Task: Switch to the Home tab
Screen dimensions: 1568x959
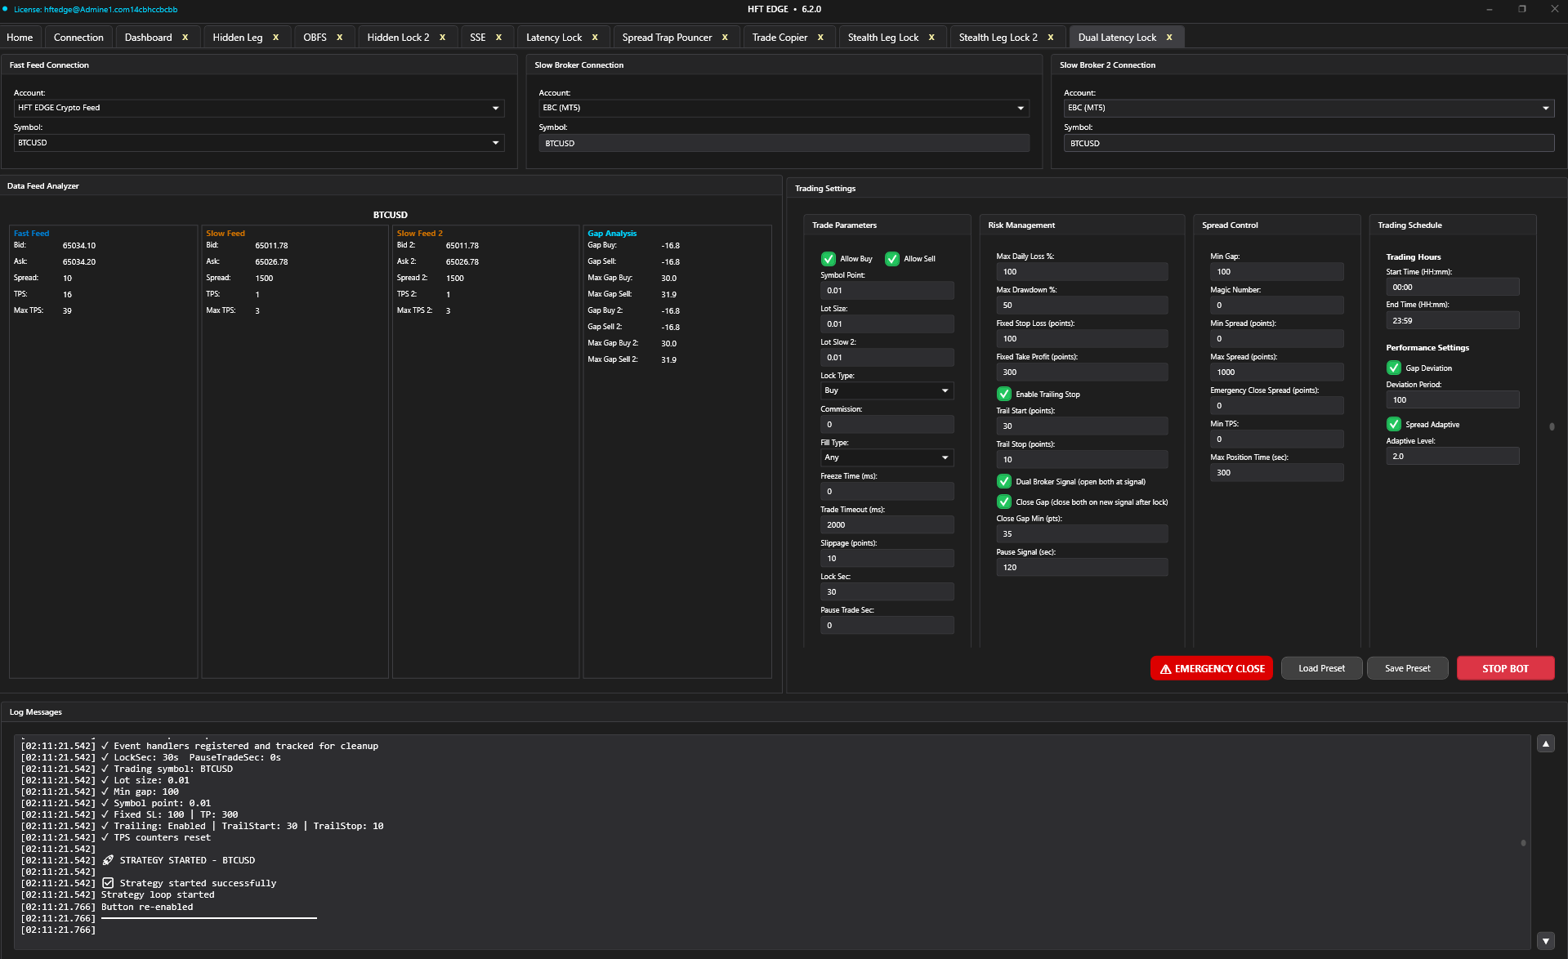Action: [x=20, y=38]
